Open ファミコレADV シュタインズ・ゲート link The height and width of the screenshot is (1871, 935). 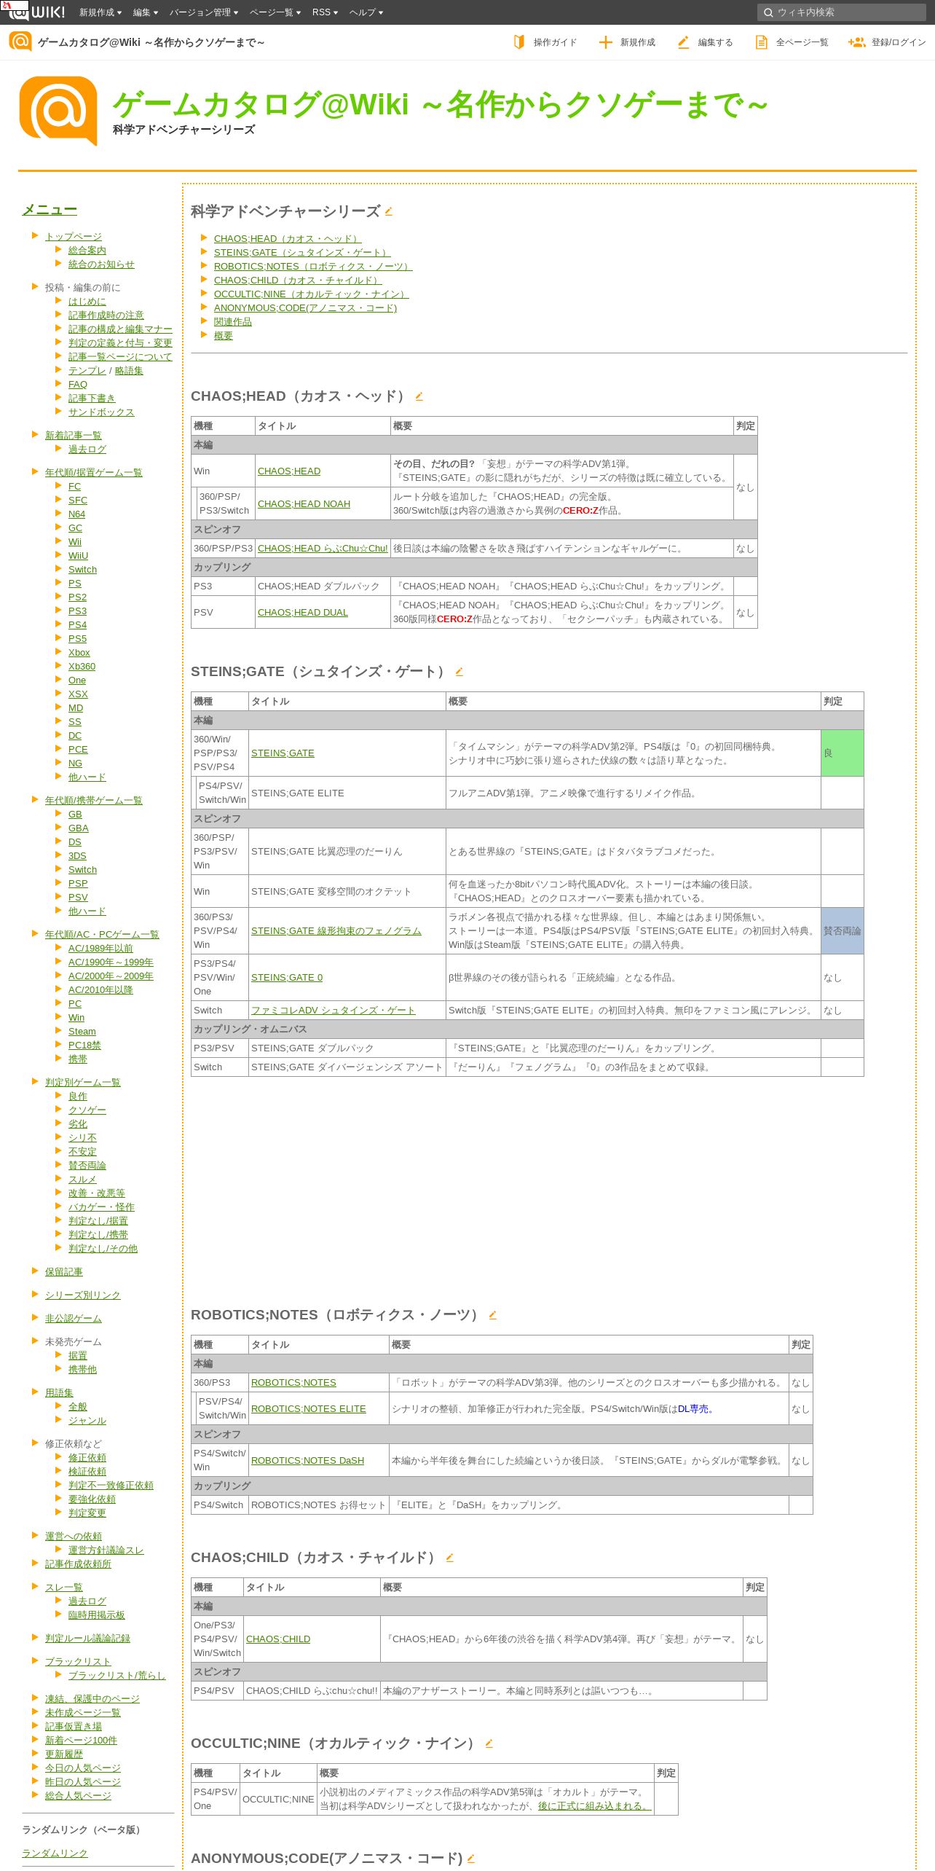point(334,1011)
